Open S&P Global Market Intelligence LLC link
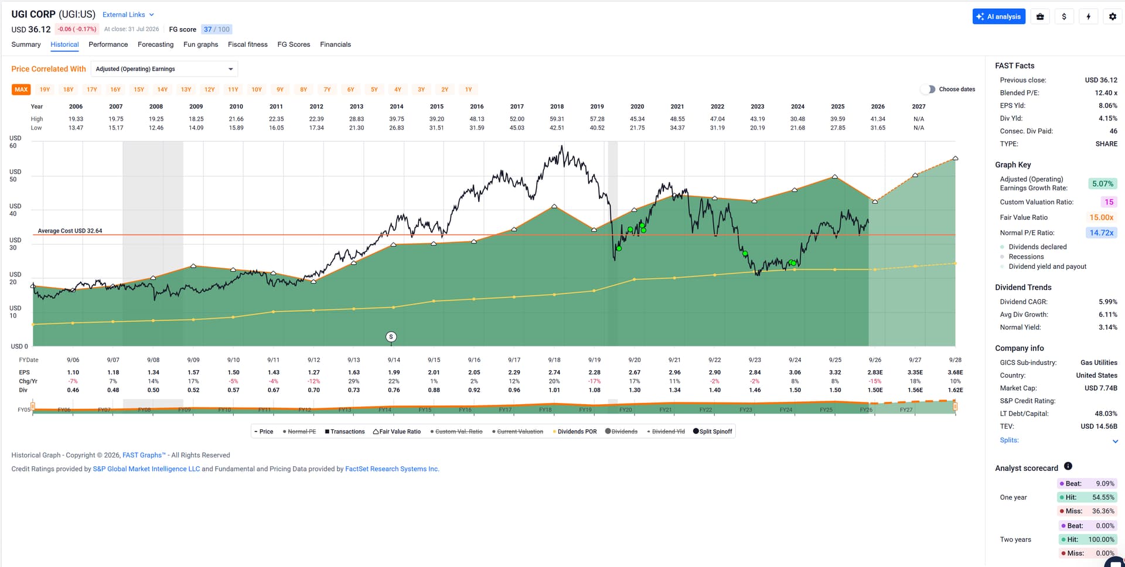 click(x=146, y=469)
